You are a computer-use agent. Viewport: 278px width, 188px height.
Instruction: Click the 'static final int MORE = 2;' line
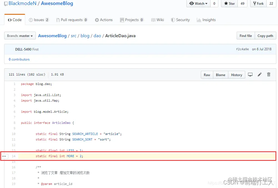pos(59,156)
